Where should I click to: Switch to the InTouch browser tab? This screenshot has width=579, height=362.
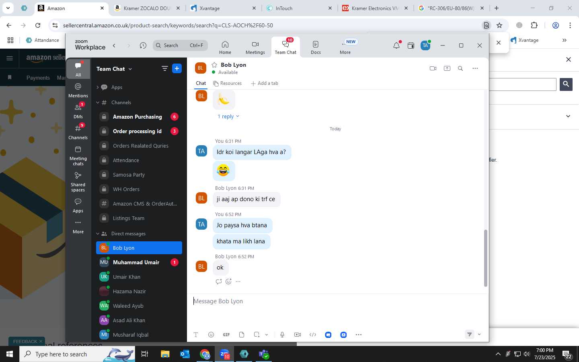[299, 8]
